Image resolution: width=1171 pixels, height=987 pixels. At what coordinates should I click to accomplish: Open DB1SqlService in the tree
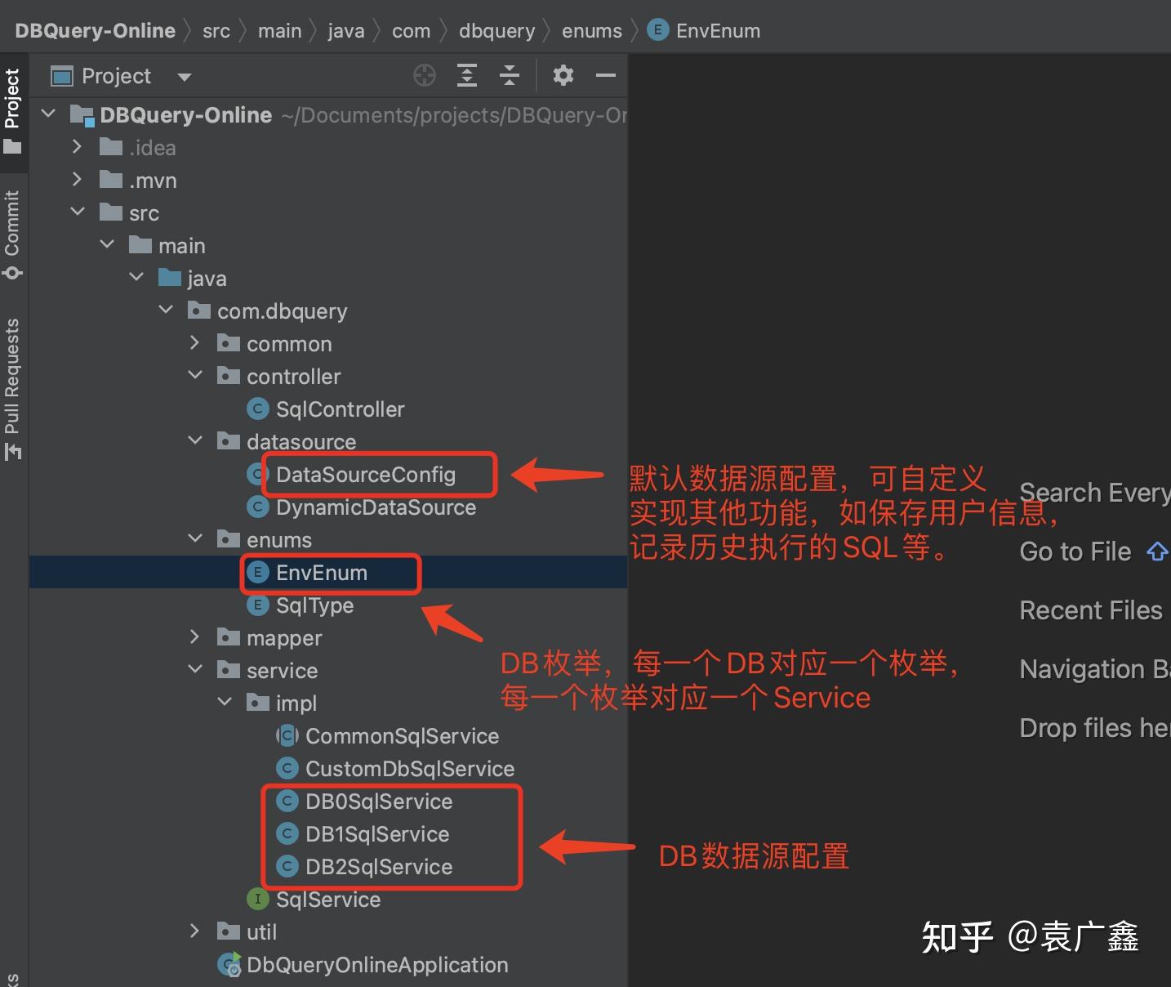[376, 833]
